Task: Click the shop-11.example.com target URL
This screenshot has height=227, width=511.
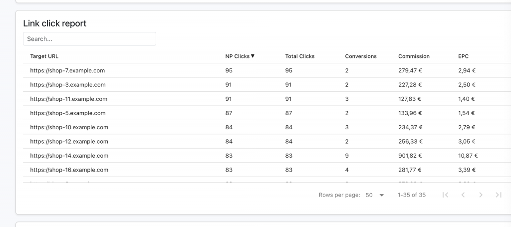Action: 69,99
